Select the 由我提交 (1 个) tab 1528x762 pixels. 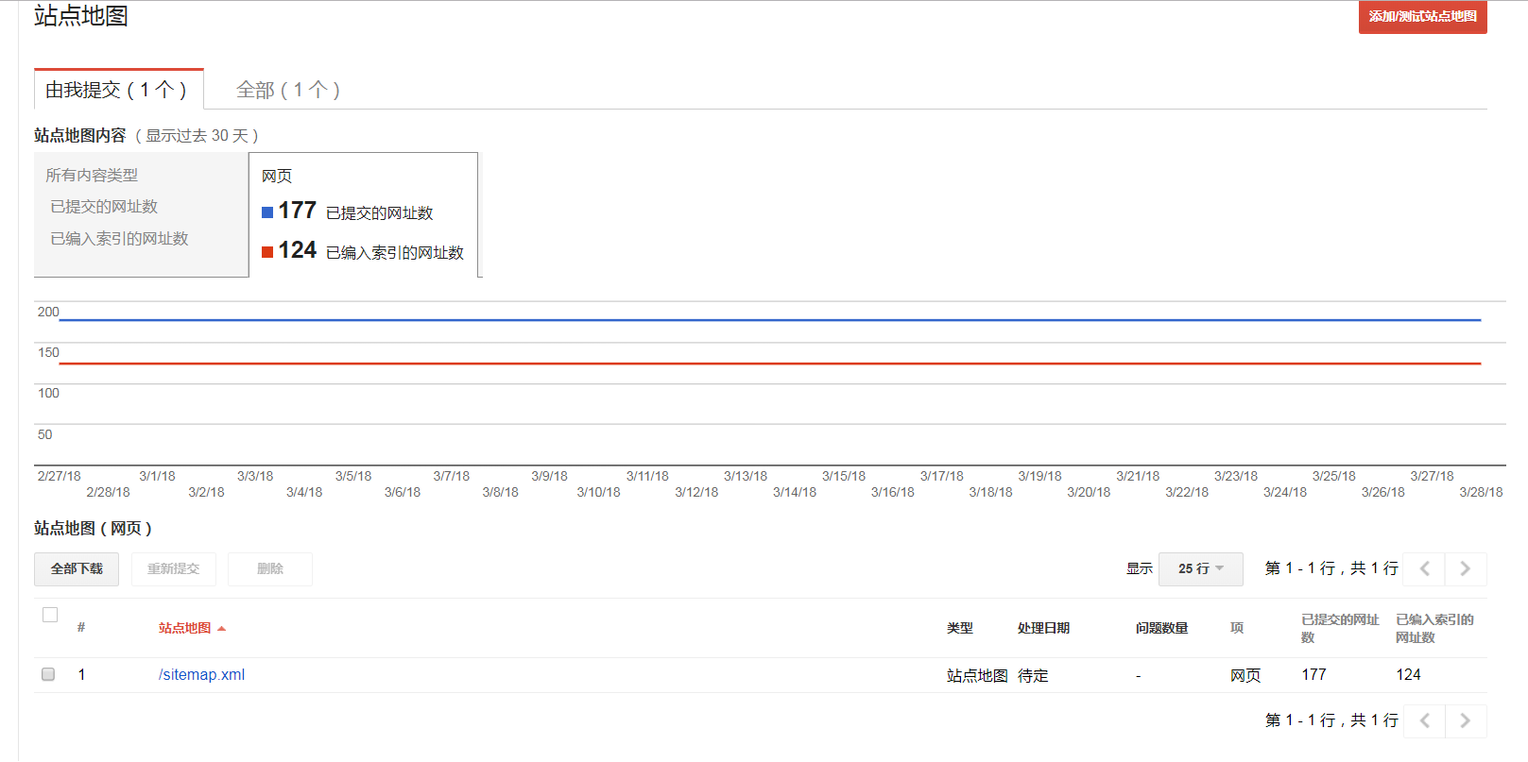click(x=118, y=90)
